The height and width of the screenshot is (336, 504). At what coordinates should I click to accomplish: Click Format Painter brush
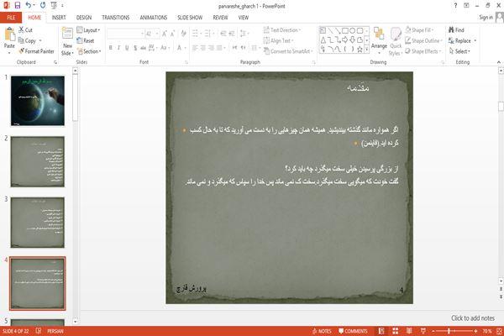pyautogui.click(x=36, y=51)
